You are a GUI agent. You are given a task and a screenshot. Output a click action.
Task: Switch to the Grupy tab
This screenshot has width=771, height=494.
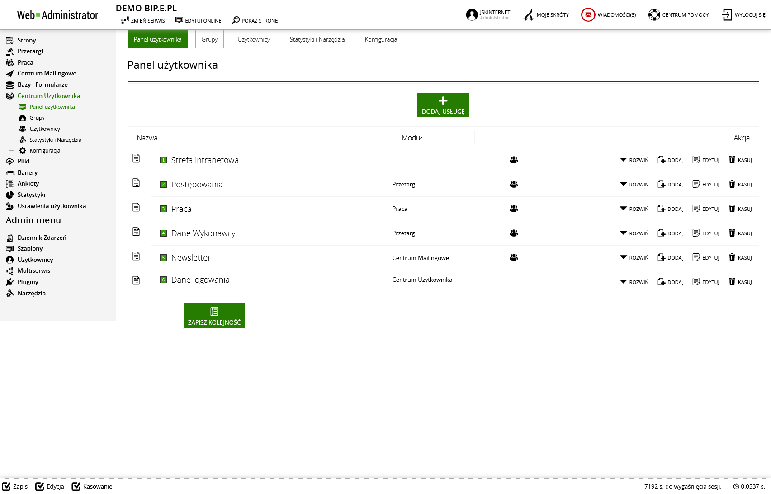209,39
